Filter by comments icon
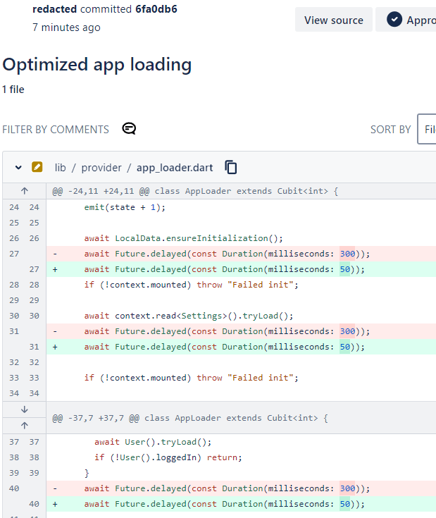 coord(129,128)
